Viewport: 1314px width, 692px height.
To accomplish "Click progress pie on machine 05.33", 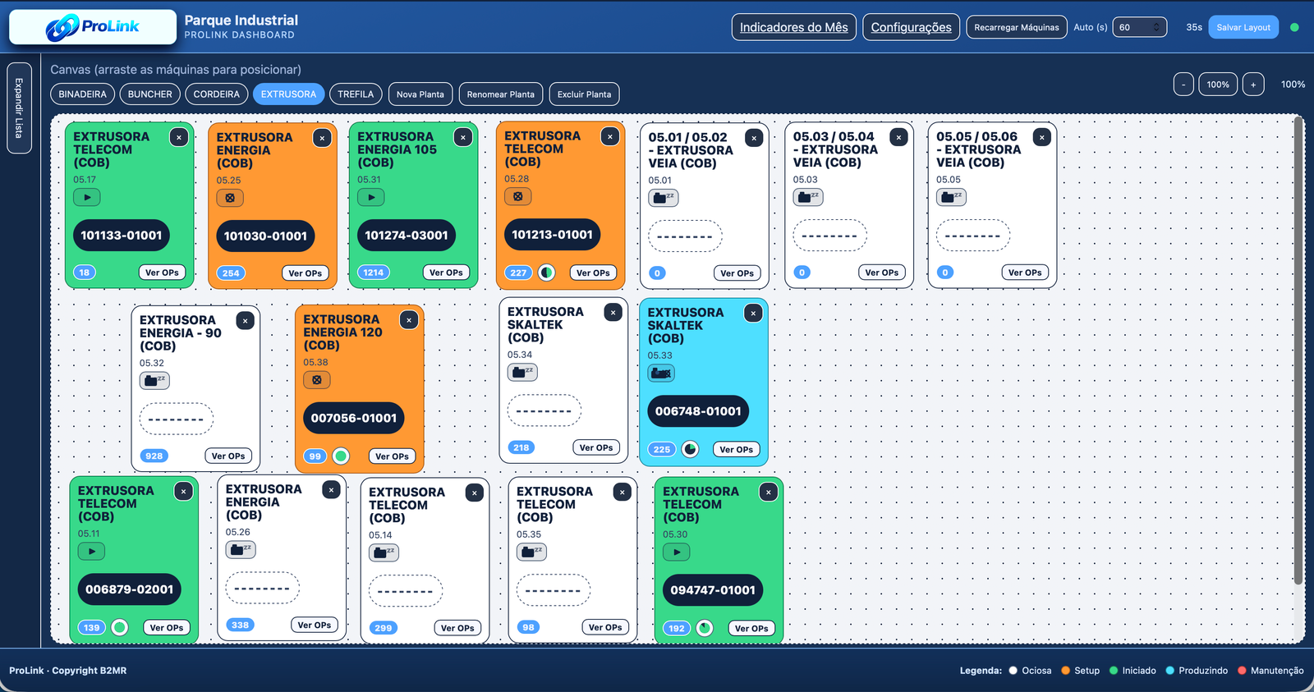I will (691, 449).
